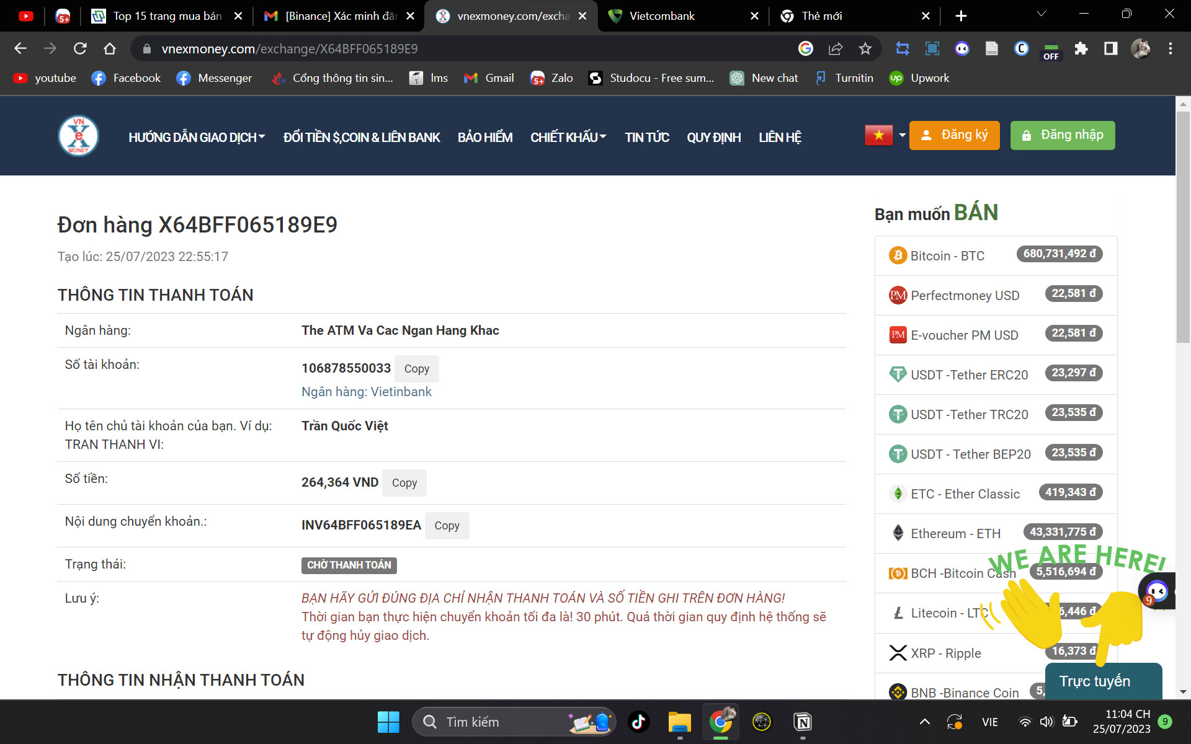Image resolution: width=1191 pixels, height=744 pixels.
Task: Expand the Chiết khấu dropdown menu
Action: click(568, 137)
